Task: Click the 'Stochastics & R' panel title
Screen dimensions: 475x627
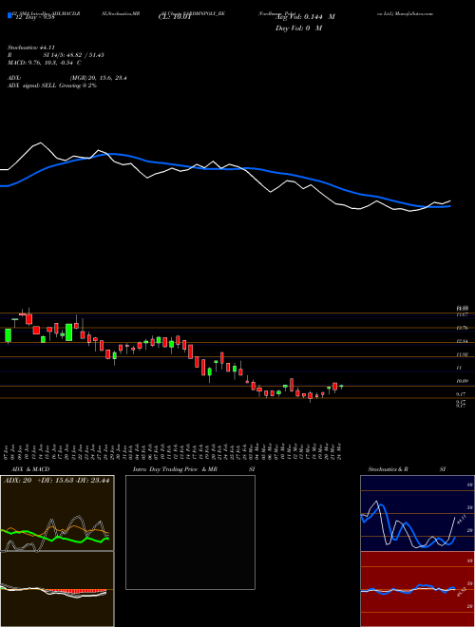Action: (389, 469)
